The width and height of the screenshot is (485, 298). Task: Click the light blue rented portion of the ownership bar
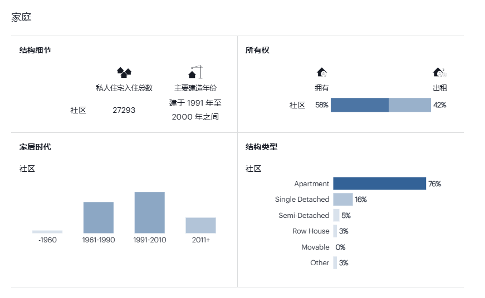pos(410,105)
